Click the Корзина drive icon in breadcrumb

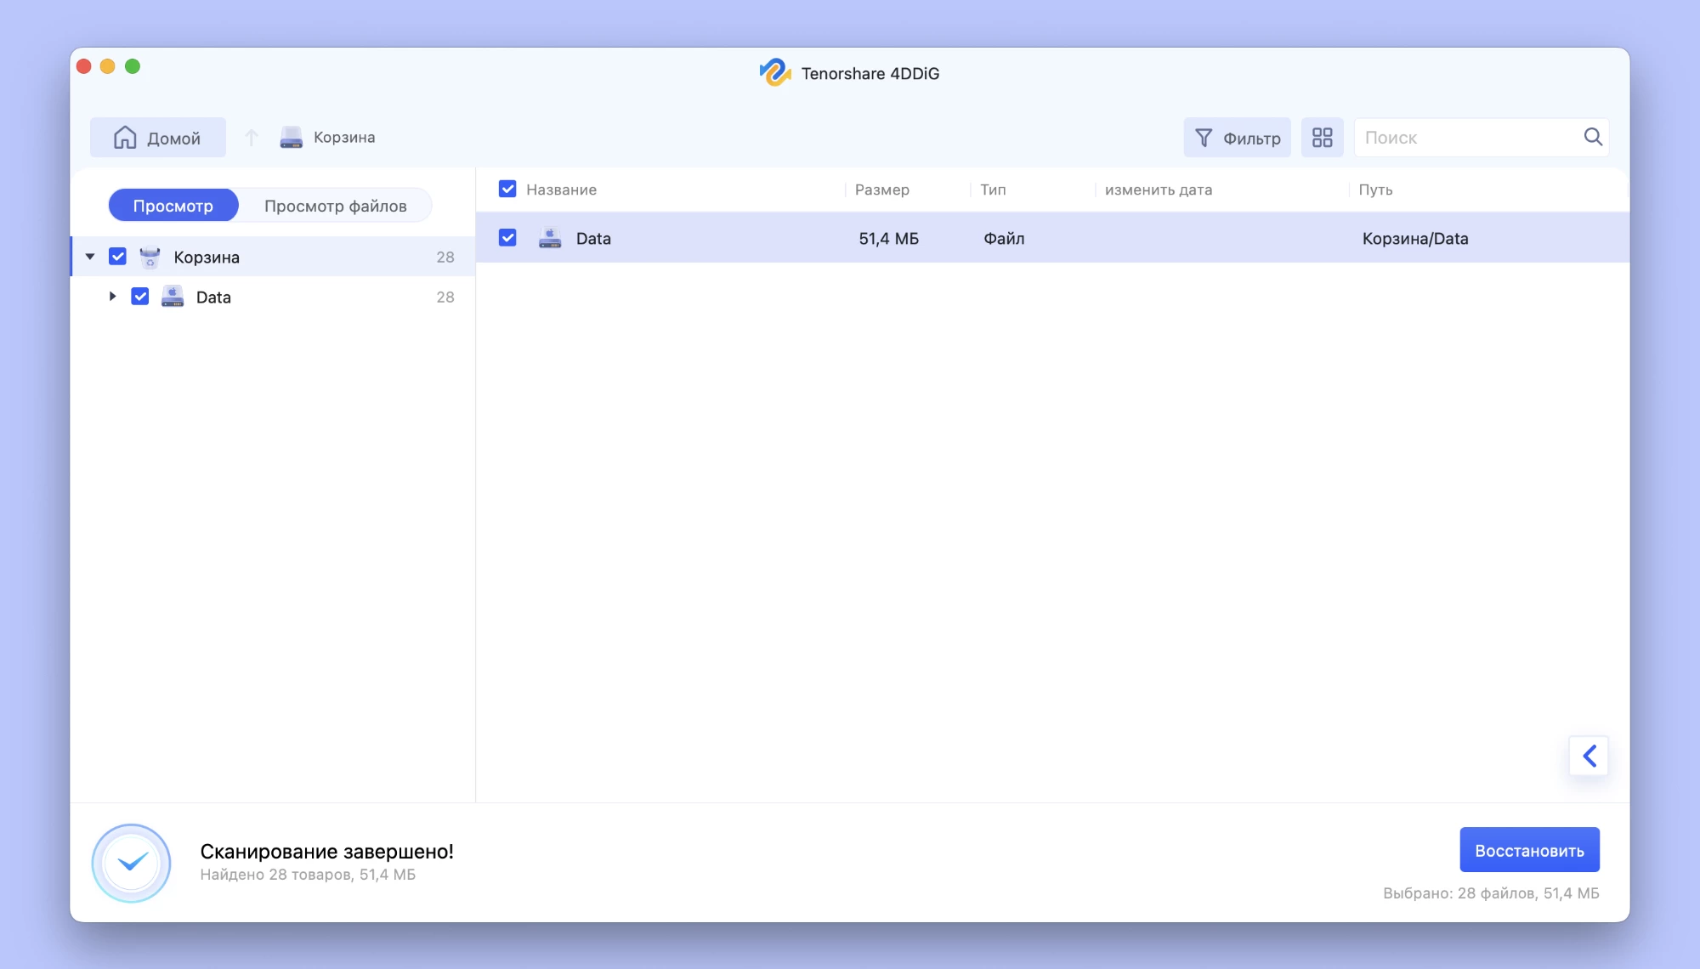pyautogui.click(x=292, y=138)
